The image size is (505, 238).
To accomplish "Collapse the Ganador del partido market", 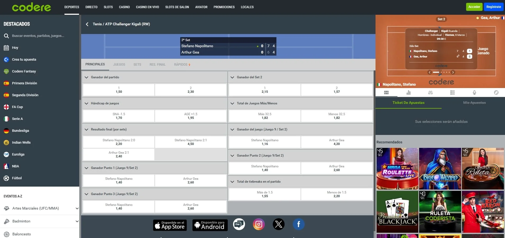I will click(x=86, y=77).
